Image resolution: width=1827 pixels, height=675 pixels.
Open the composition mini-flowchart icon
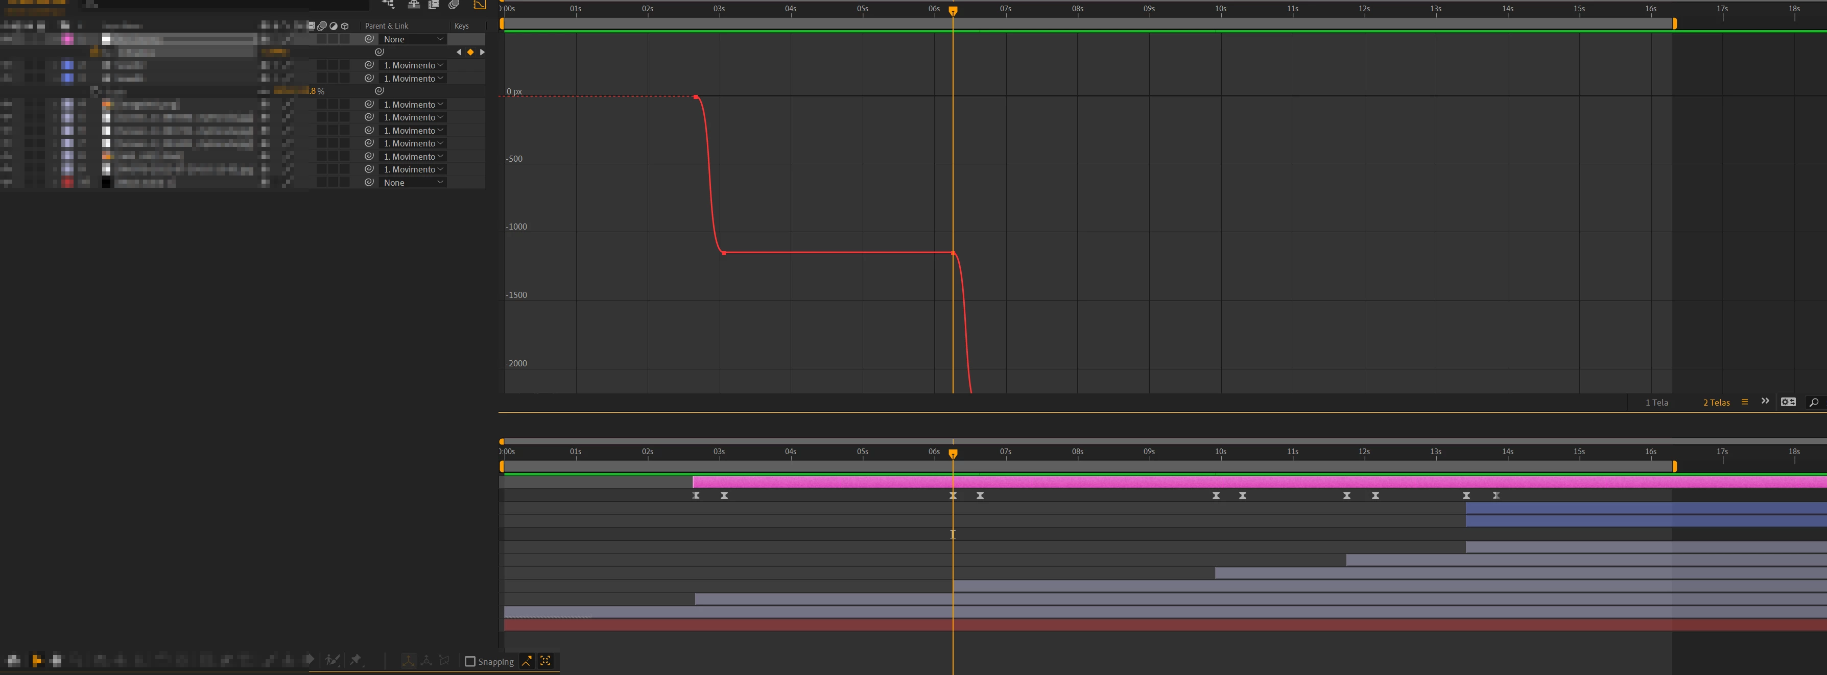389,4
